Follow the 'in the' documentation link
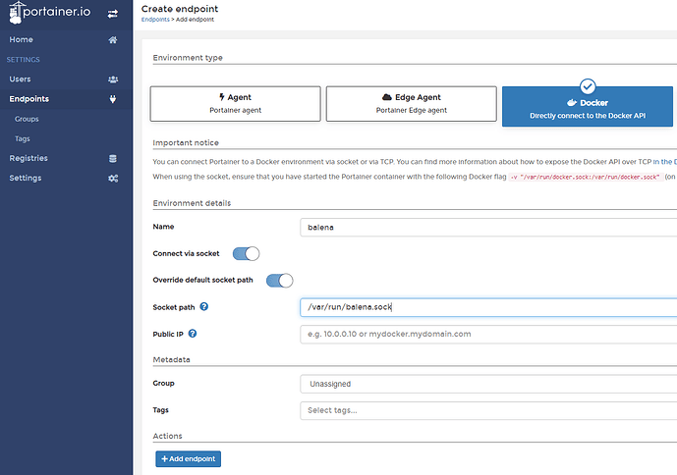This screenshot has height=475, width=677. pos(665,162)
